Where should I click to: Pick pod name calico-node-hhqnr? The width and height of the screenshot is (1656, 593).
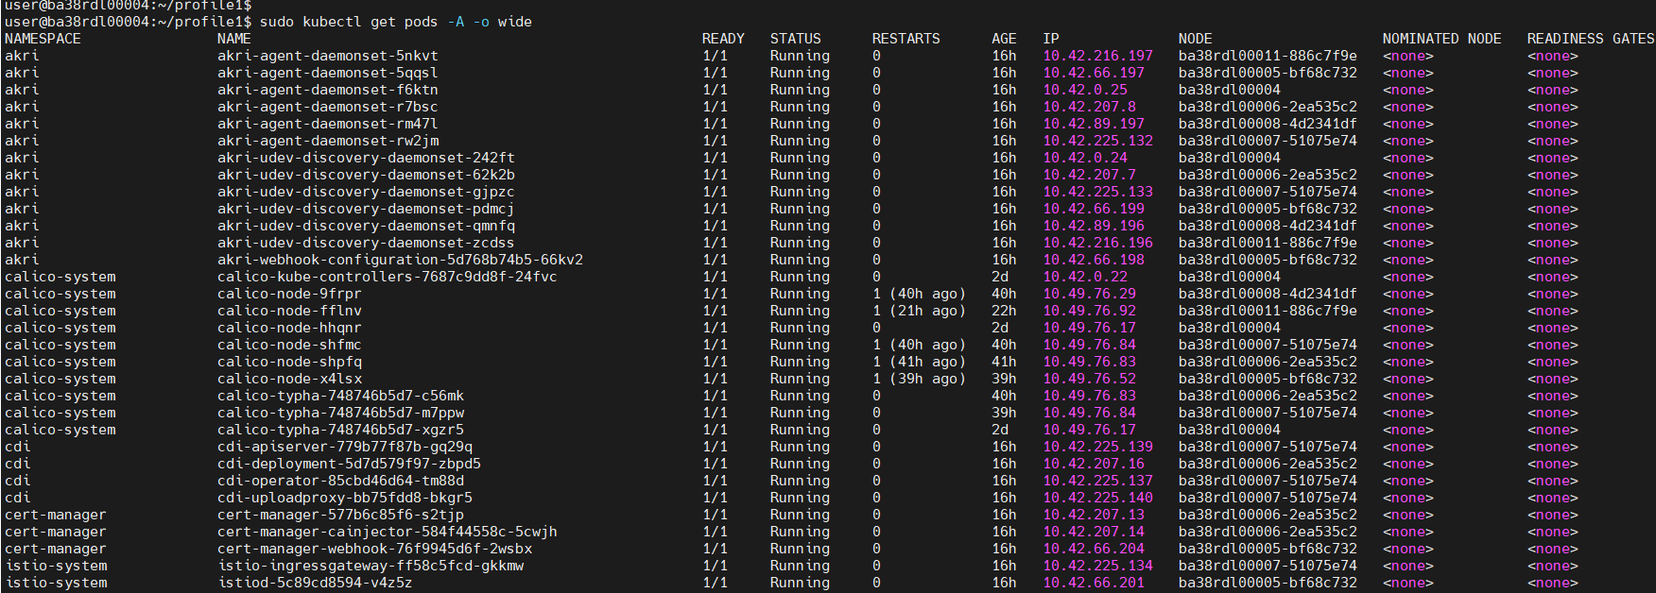pyautogui.click(x=289, y=328)
